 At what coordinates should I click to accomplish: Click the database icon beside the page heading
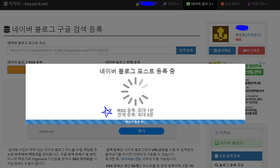point(7,29)
